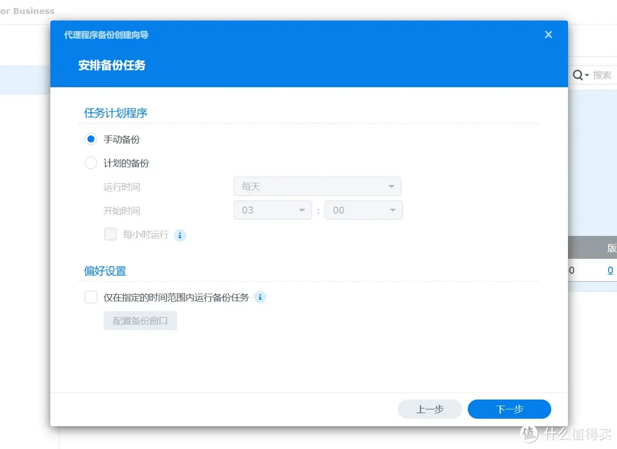The width and height of the screenshot is (617, 449).
Task: Click the search magnifier icon at top right
Action: pyautogui.click(x=578, y=75)
